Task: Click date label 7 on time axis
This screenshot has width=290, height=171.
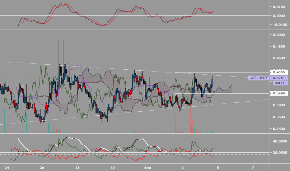Action: (253, 168)
